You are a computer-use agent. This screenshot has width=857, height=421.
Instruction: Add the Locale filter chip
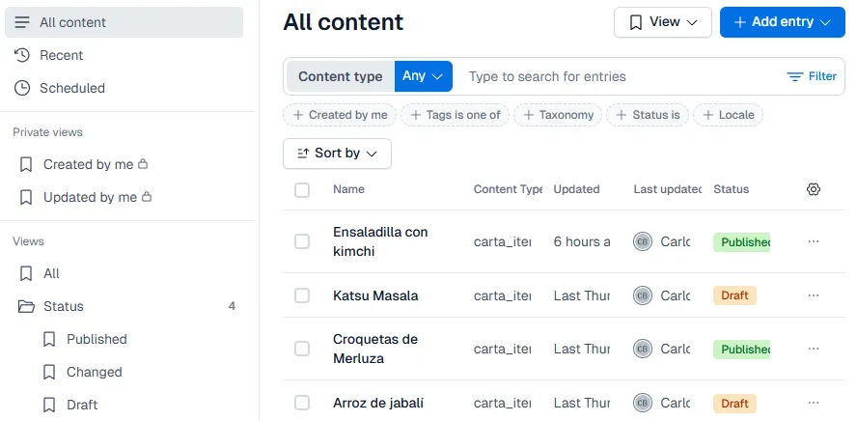[x=728, y=115]
